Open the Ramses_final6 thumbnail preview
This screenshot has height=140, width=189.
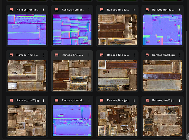click(72, 75)
